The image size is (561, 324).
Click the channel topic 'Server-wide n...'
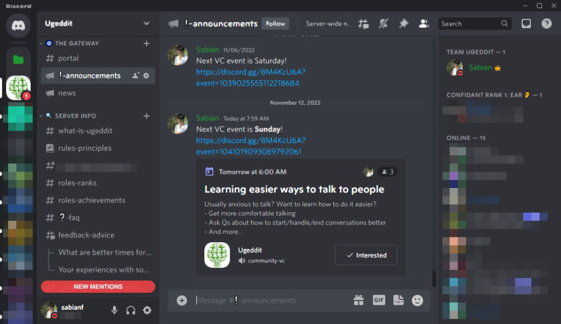point(327,24)
